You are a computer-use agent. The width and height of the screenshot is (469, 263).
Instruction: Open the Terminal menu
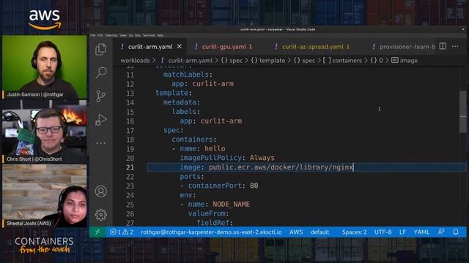(149, 35)
